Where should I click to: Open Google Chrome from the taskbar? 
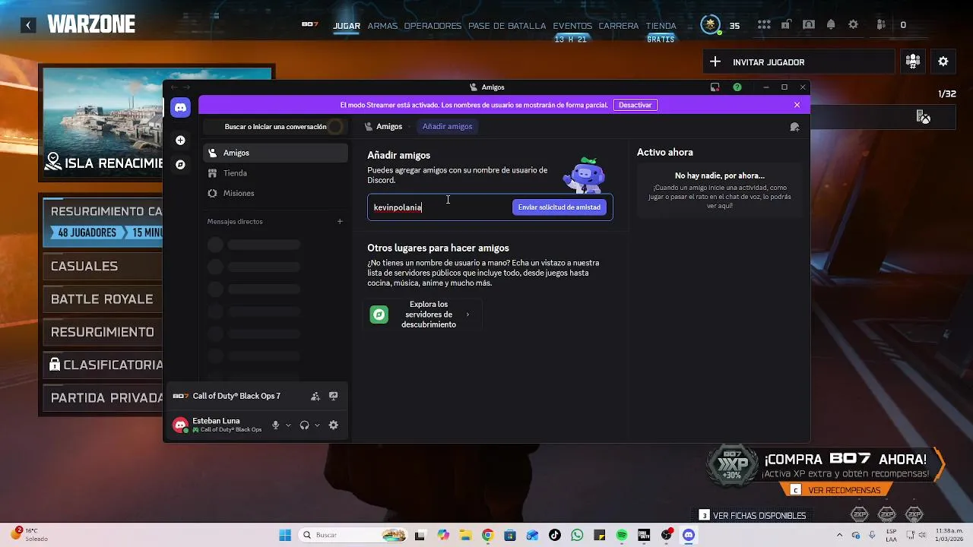click(487, 536)
